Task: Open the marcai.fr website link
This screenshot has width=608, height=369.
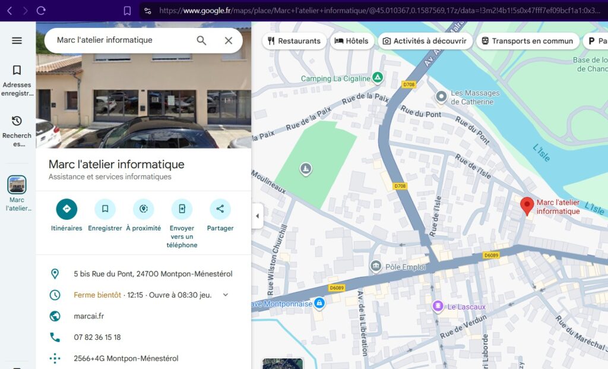Action: [x=89, y=316]
